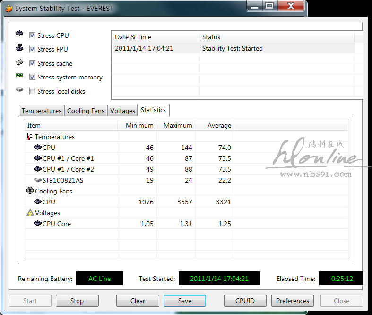
Task: Click the Maximum column header
Action: point(178,125)
